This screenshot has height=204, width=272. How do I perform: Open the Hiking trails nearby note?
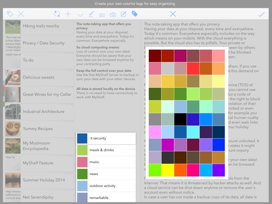(38, 26)
